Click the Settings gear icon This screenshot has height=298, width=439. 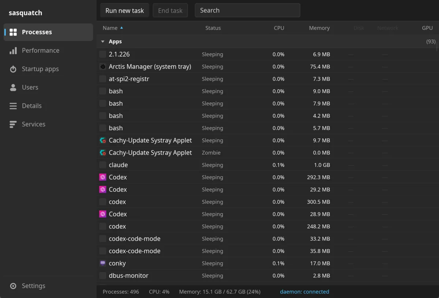[x=13, y=286]
